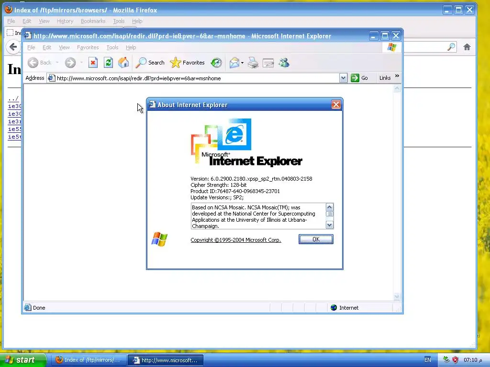Image resolution: width=490 pixels, height=367 pixels.
Task: Click the Windows flag icon in dialog
Action: click(x=159, y=239)
